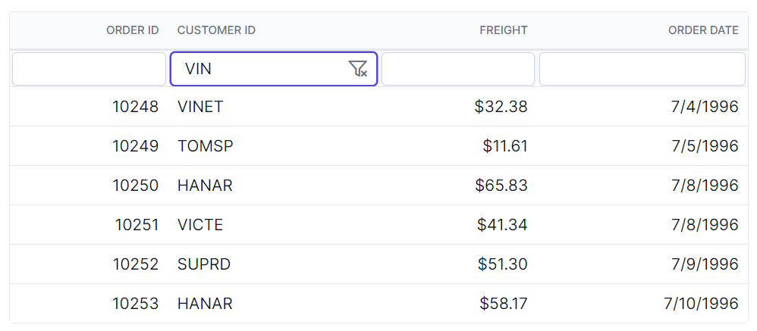Focus the Customer ID filter box containing VIN
The width and height of the screenshot is (757, 331).
pos(258,69)
